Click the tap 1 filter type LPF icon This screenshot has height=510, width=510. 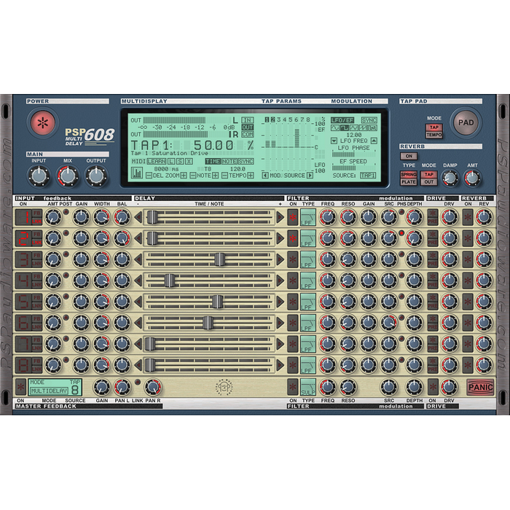click(308, 217)
